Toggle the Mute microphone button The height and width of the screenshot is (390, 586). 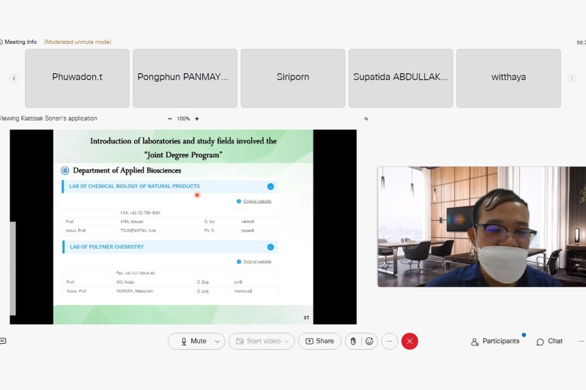tap(193, 341)
